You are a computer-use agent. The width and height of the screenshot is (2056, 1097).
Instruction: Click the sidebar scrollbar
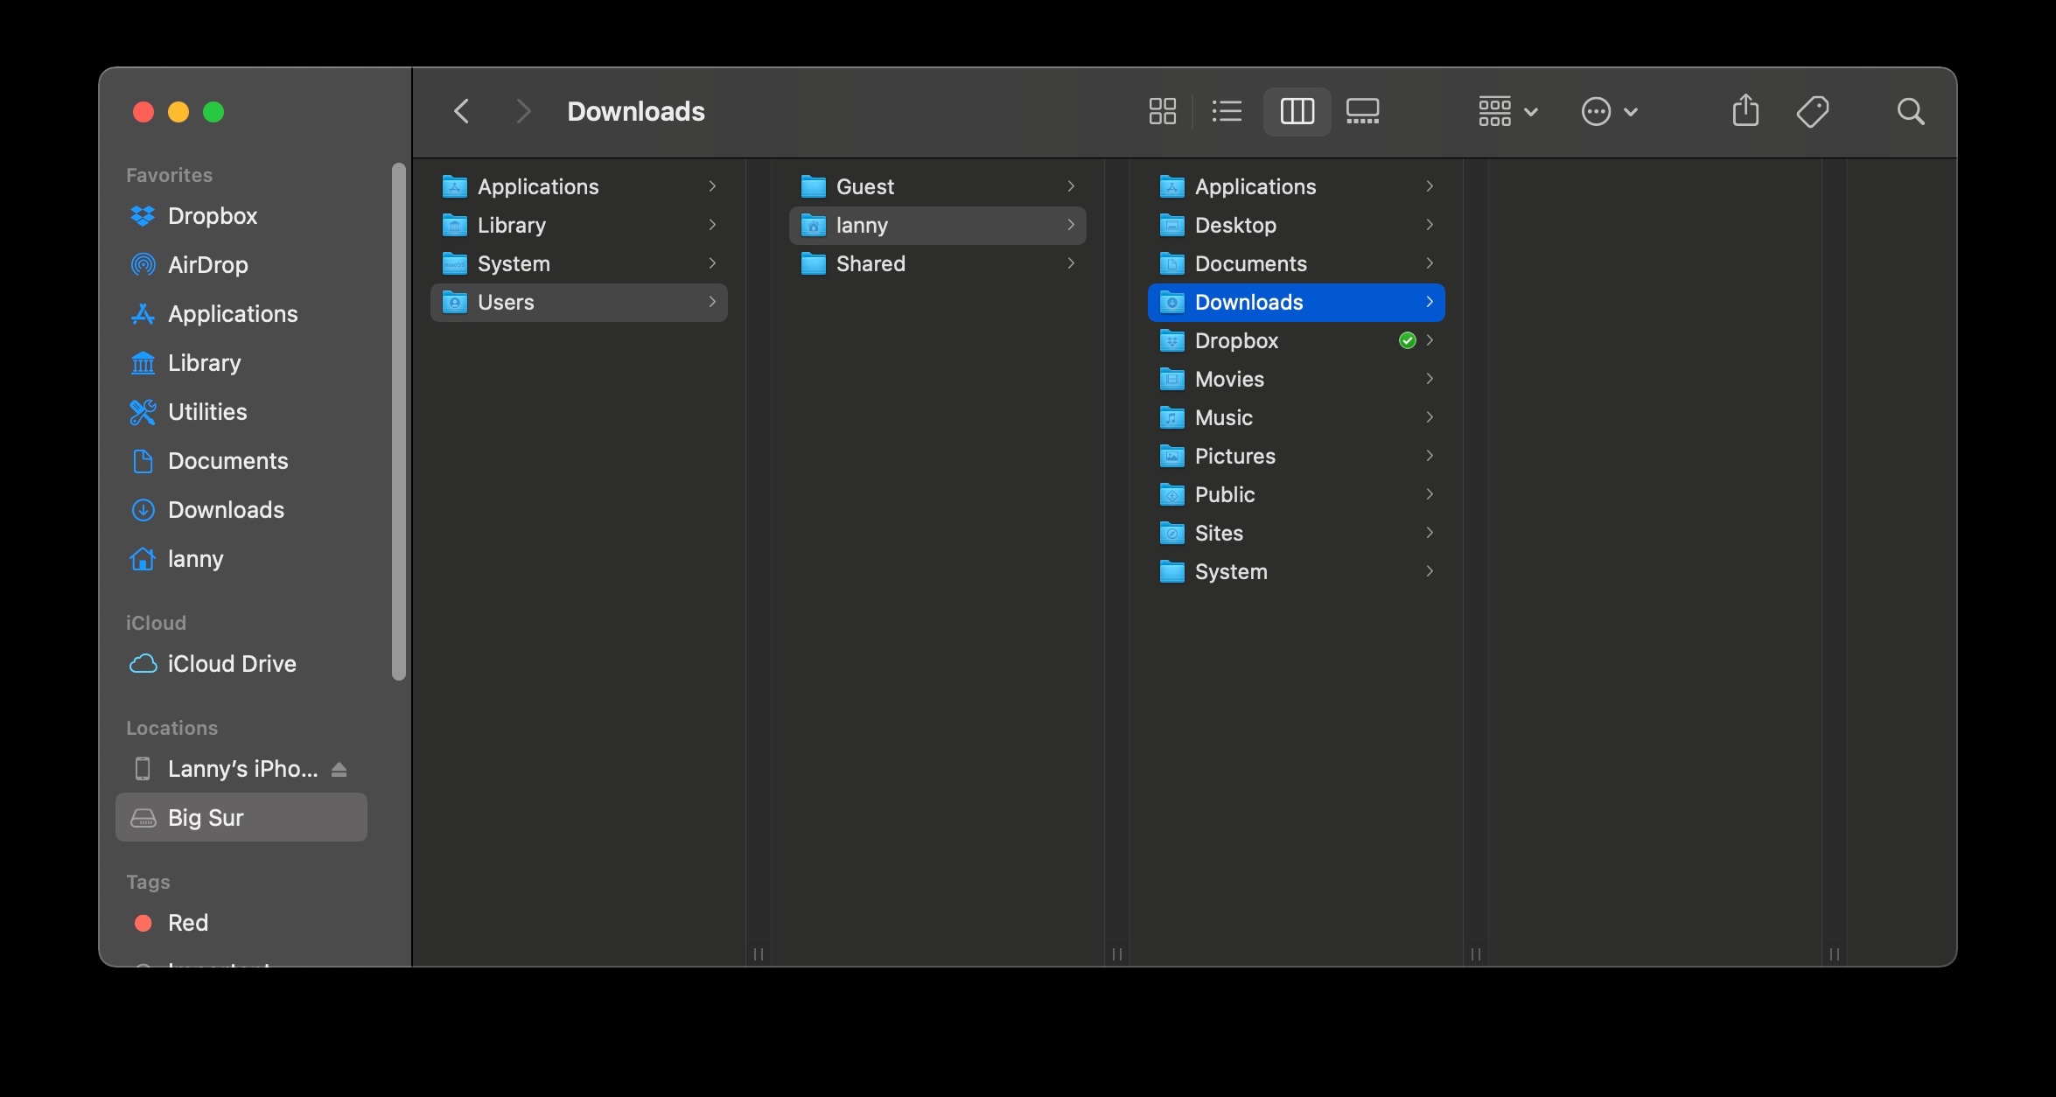coord(399,420)
